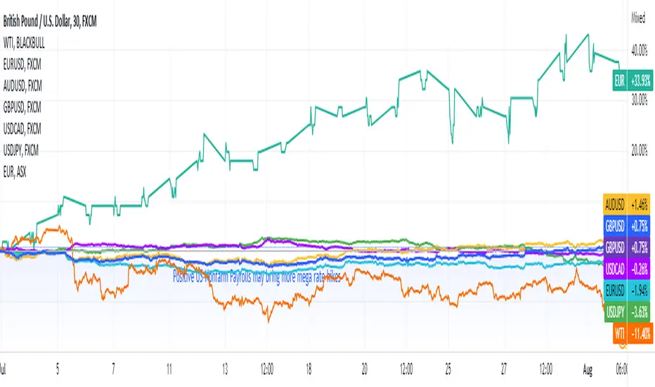Screen dimensions: 655x387
Task: Choose USDCAD, FXCM legend entry
Action: tap(22, 129)
